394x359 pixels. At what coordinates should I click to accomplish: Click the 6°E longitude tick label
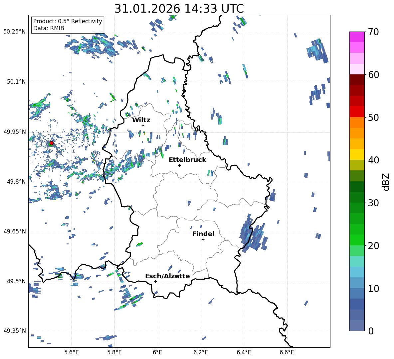157,352
